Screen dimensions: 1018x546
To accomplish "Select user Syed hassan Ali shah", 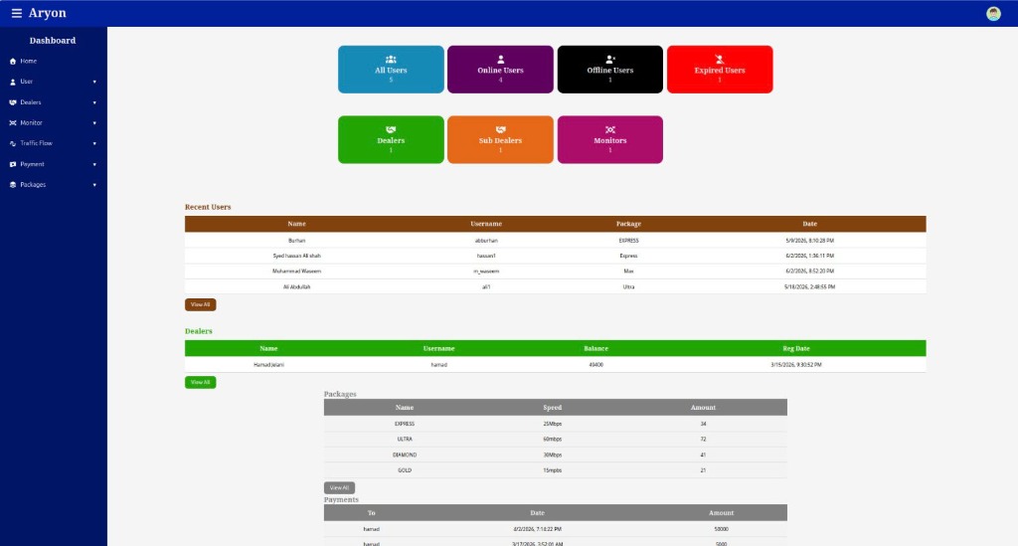I will click(296, 256).
